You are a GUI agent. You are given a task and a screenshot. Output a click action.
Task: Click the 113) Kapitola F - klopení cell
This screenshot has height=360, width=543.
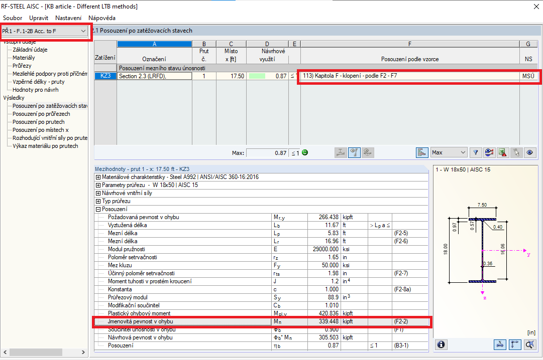pos(410,76)
